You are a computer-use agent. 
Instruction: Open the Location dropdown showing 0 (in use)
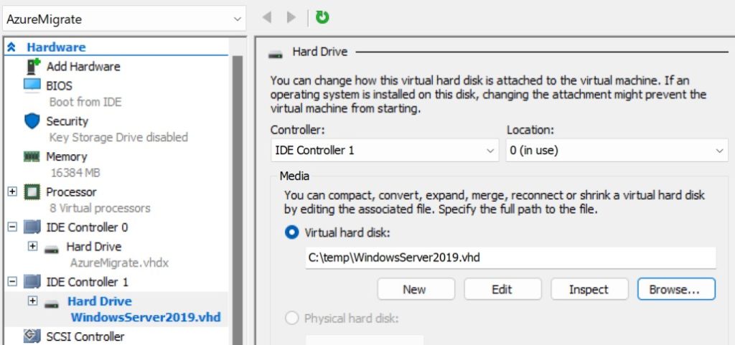[x=617, y=151]
